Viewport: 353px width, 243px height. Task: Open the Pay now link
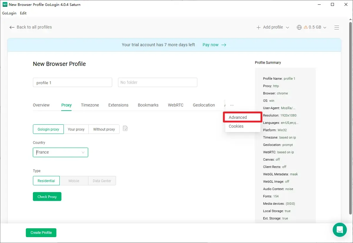[x=211, y=45]
